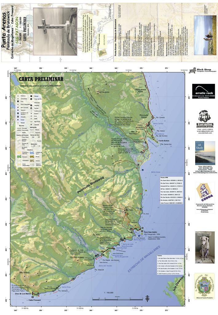Click the Cuerpos de Agua blue swatch

click(32, 153)
